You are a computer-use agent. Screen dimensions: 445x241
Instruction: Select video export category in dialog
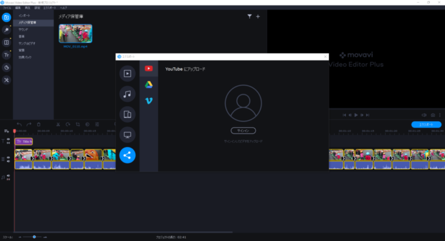point(127,74)
